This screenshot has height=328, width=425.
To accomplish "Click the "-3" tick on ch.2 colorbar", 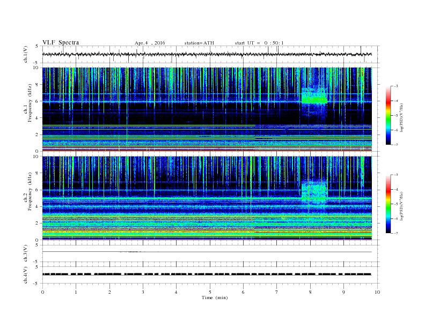I will [396, 175].
